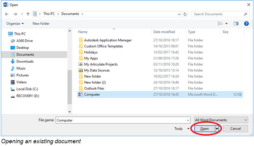
Task: Select Videos in navigation pane
Action: tap(19, 82)
